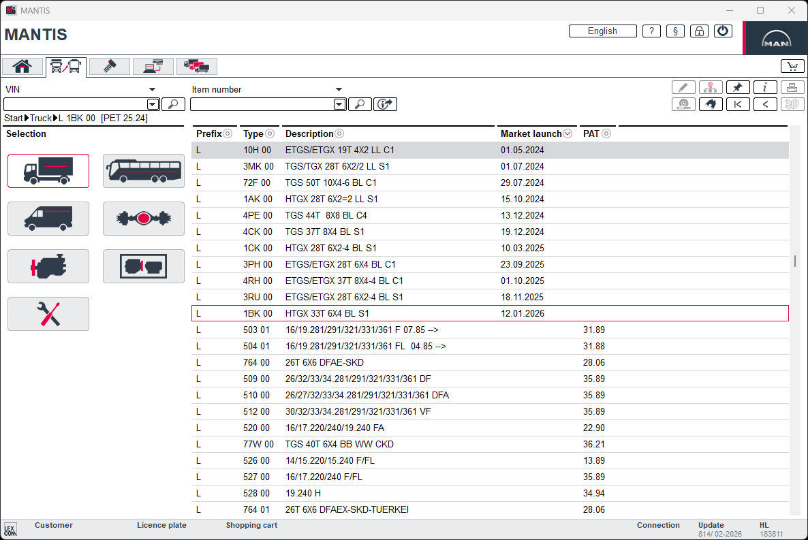Select the Truck category icon
The width and height of the screenshot is (808, 540).
[48, 171]
